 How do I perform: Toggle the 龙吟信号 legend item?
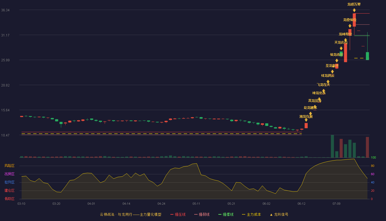(279, 214)
